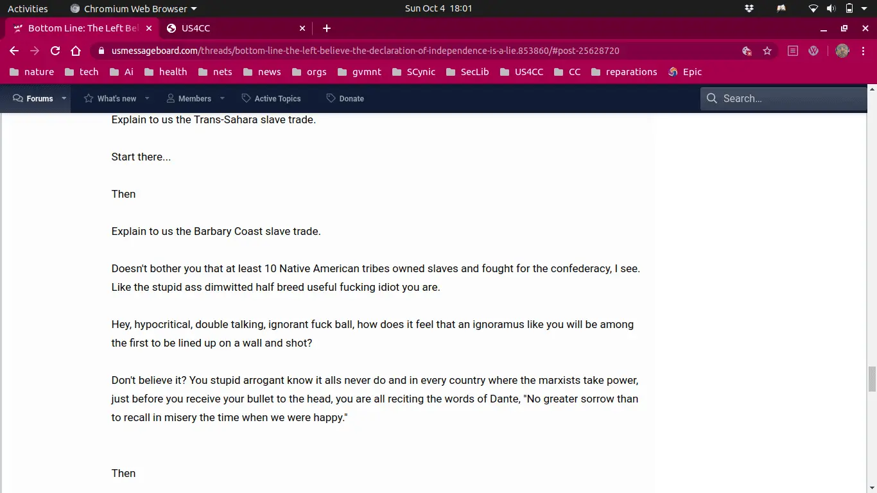The width and height of the screenshot is (877, 493).
Task: Open the reparations bookmark folder
Action: (623, 72)
